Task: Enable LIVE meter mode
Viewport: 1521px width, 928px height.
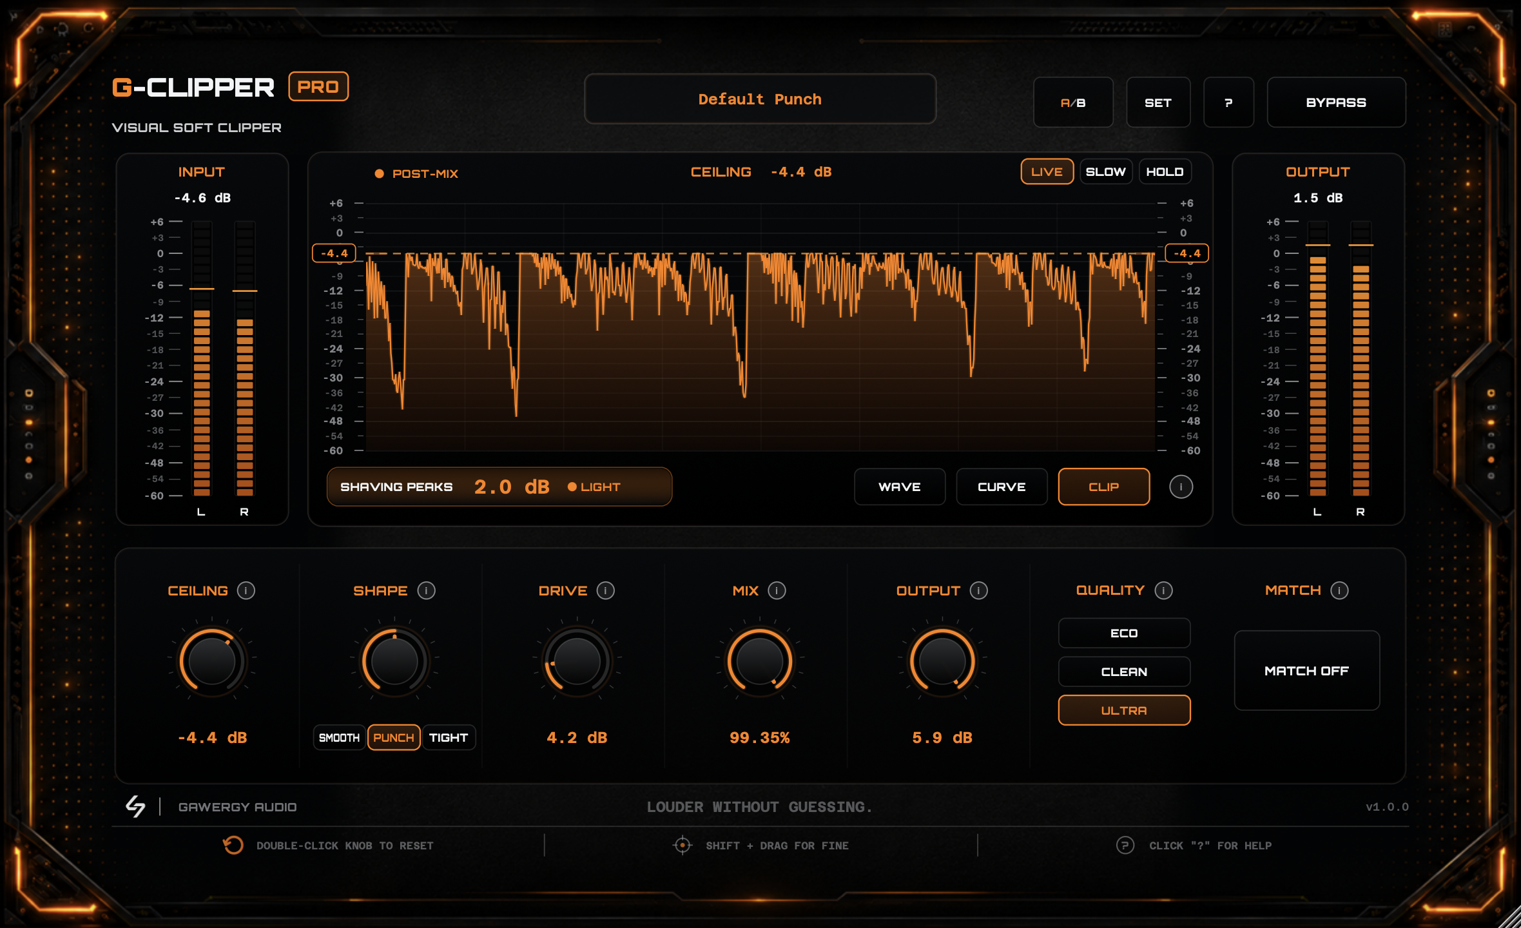Action: click(1047, 171)
